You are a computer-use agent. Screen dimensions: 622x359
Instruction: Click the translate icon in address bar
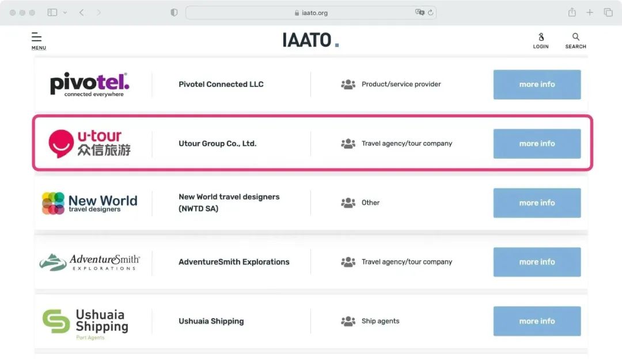tap(419, 13)
